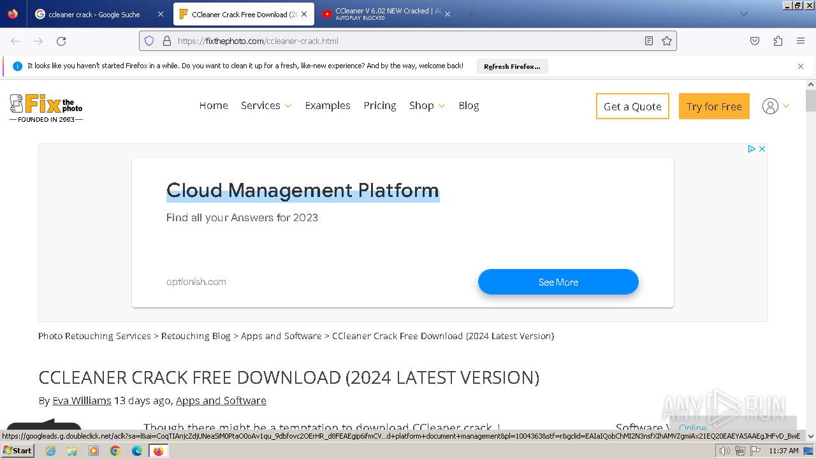Go forward to next page
The image size is (816, 459).
point(38,41)
